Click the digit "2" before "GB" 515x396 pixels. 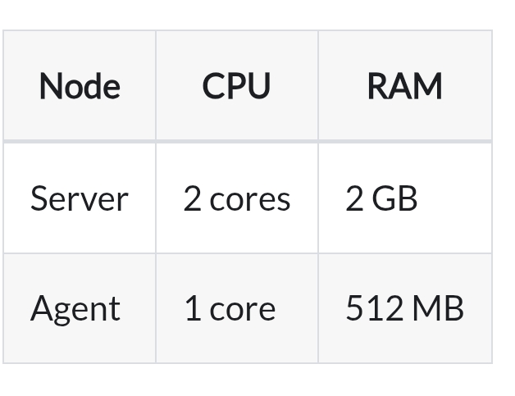coord(354,198)
